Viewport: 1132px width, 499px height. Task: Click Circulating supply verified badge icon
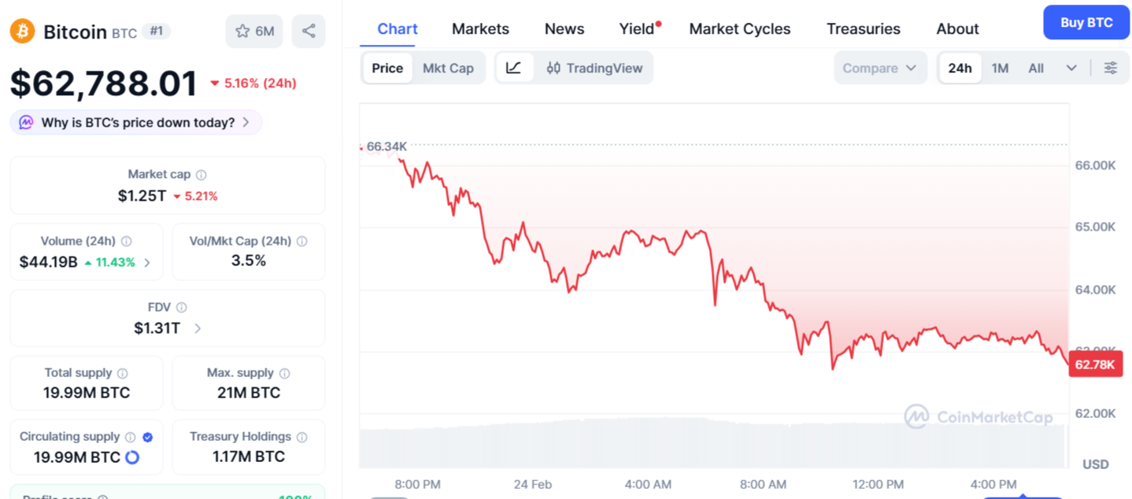(x=148, y=437)
